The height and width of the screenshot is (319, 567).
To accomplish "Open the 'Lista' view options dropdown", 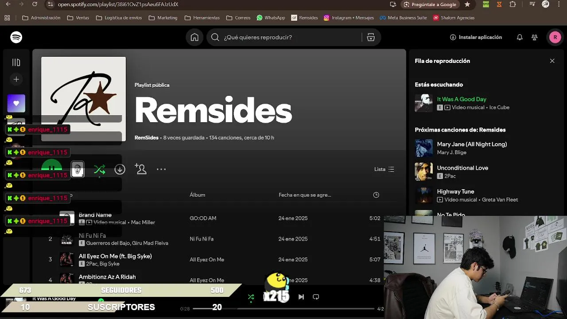I will pyautogui.click(x=384, y=169).
